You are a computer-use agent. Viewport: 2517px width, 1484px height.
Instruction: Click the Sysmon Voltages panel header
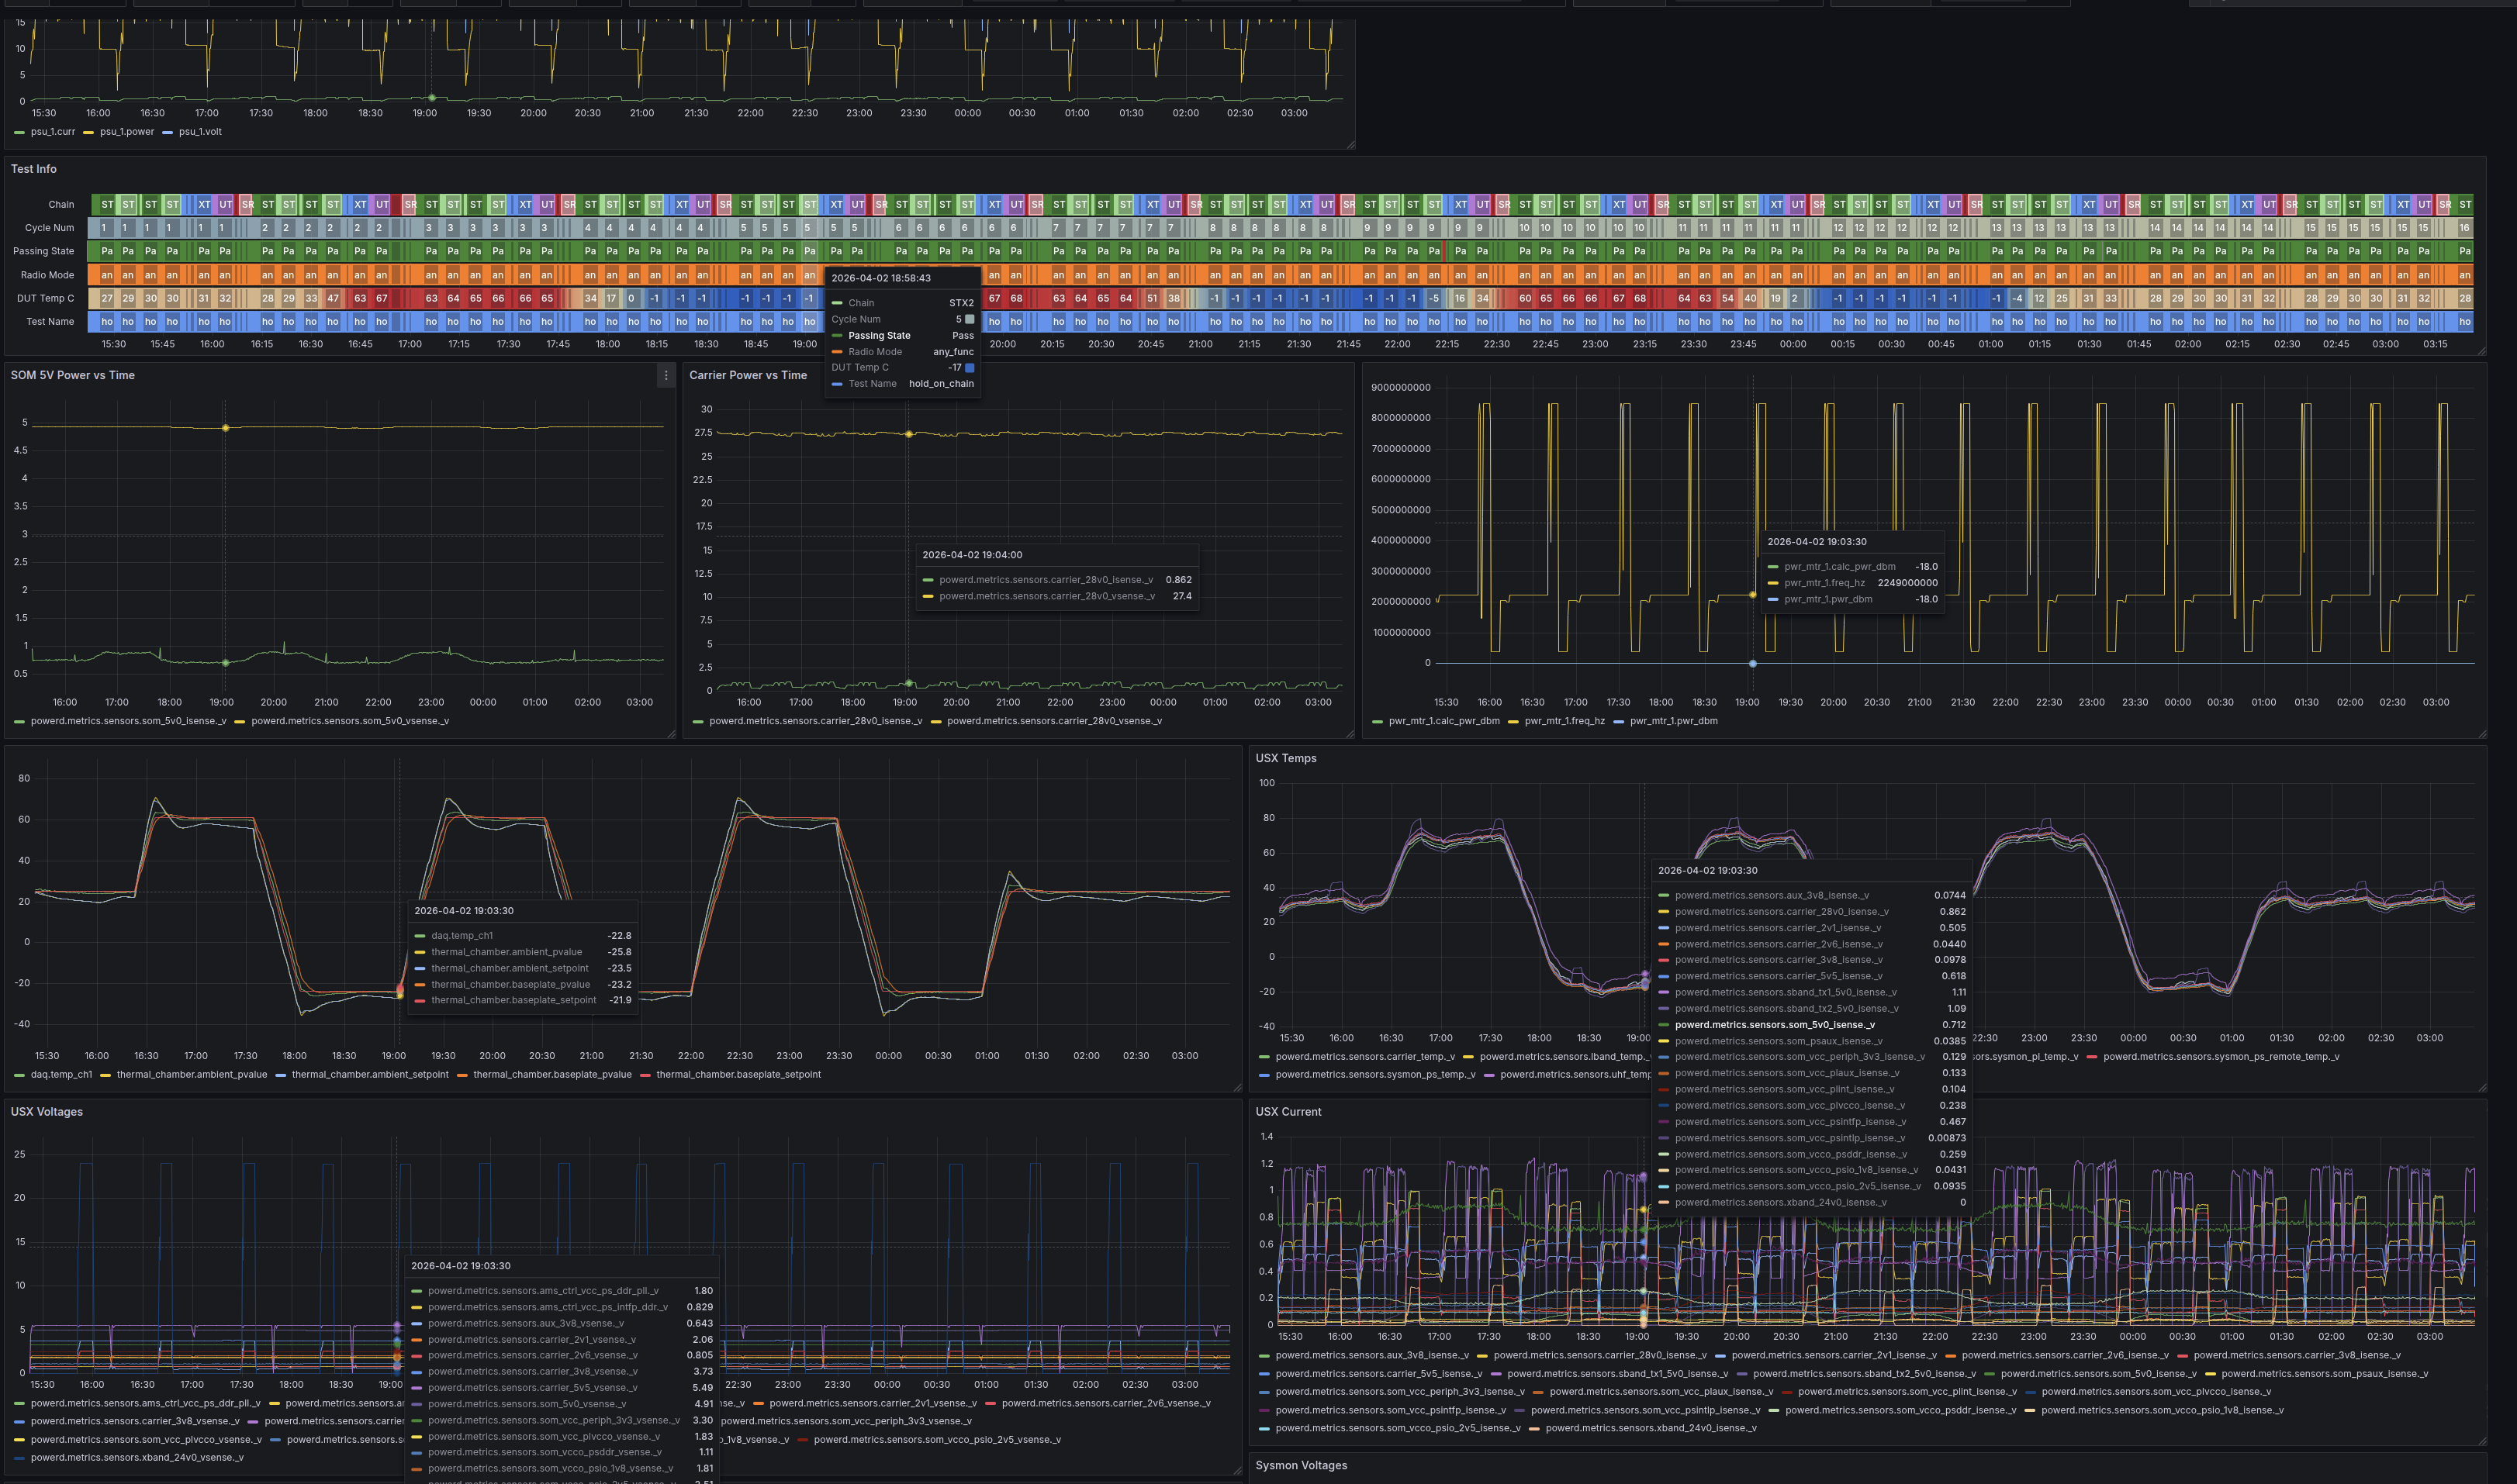(x=1301, y=1466)
